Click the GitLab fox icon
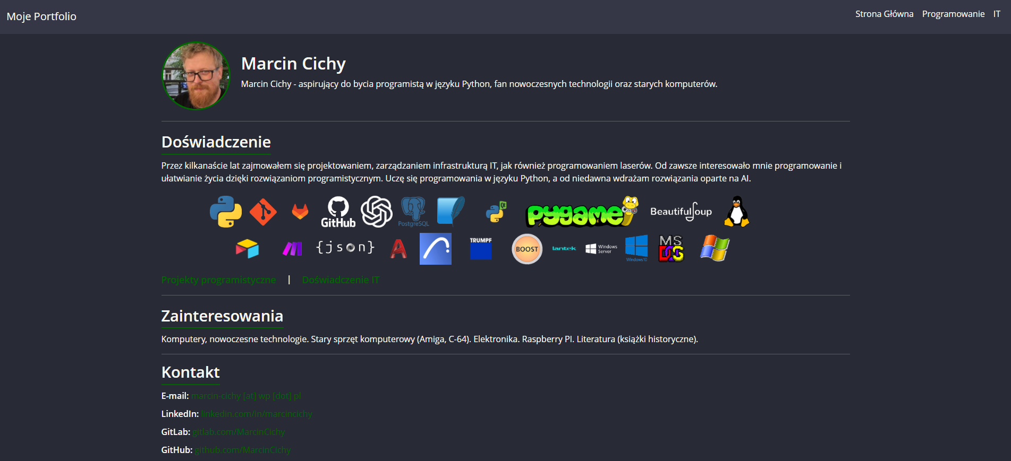 [x=300, y=212]
